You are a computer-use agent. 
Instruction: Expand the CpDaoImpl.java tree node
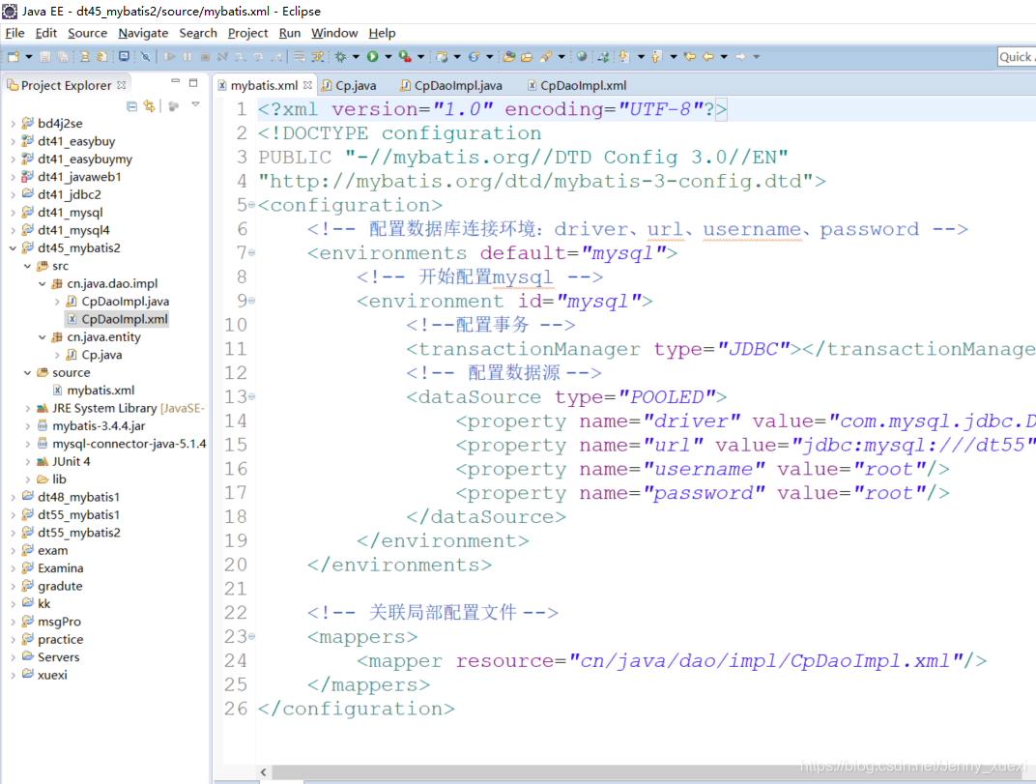(x=56, y=302)
